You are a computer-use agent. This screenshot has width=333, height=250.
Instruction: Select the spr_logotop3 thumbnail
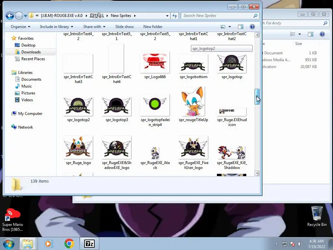click(117, 106)
